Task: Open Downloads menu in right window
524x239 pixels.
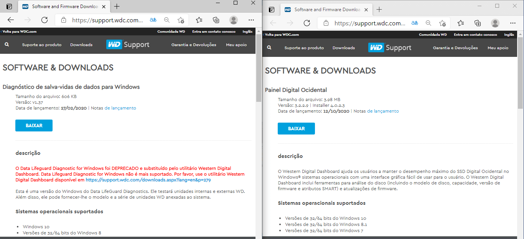Action: pos(344,48)
